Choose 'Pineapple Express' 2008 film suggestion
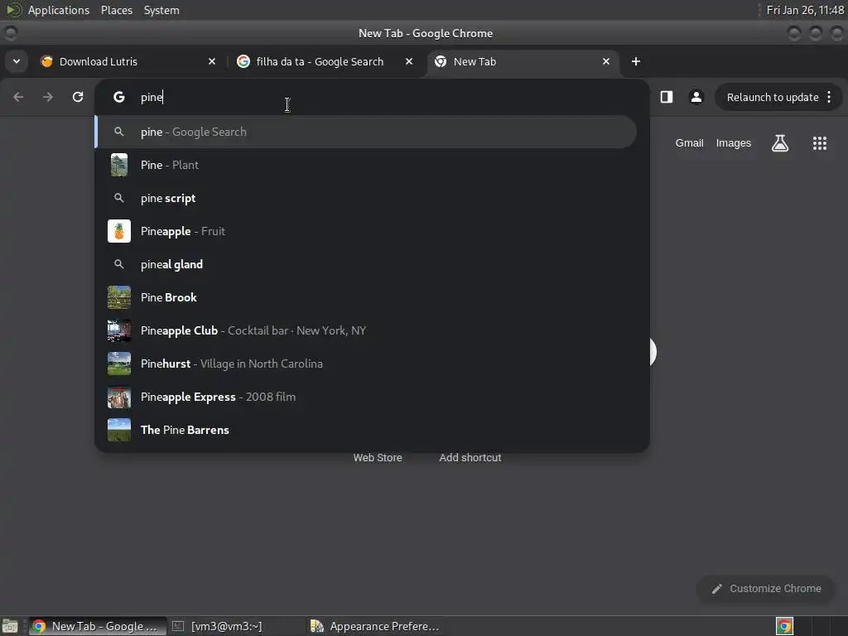Image resolution: width=848 pixels, height=636 pixels. coord(366,397)
